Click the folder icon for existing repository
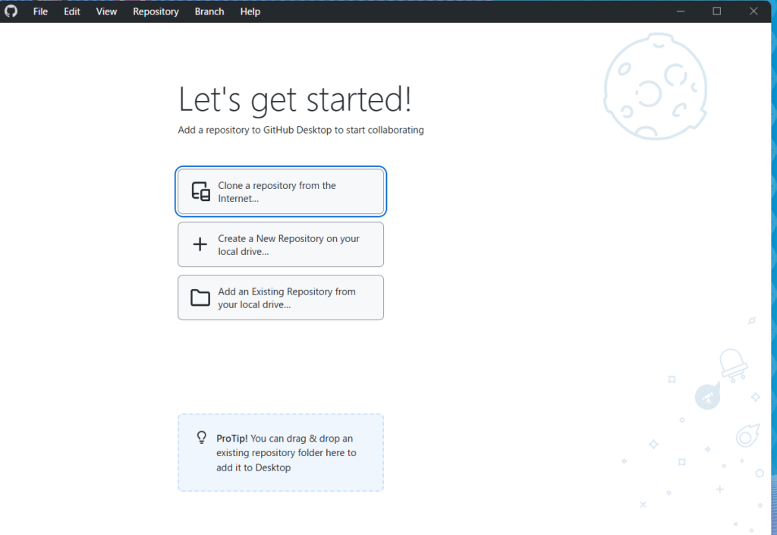 pyautogui.click(x=200, y=297)
